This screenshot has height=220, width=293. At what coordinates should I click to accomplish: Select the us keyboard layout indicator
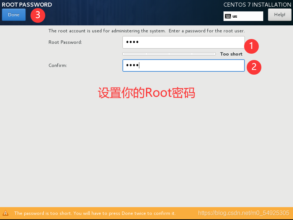coord(243,16)
